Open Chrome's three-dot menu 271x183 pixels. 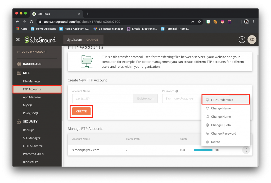[x=254, y=22]
